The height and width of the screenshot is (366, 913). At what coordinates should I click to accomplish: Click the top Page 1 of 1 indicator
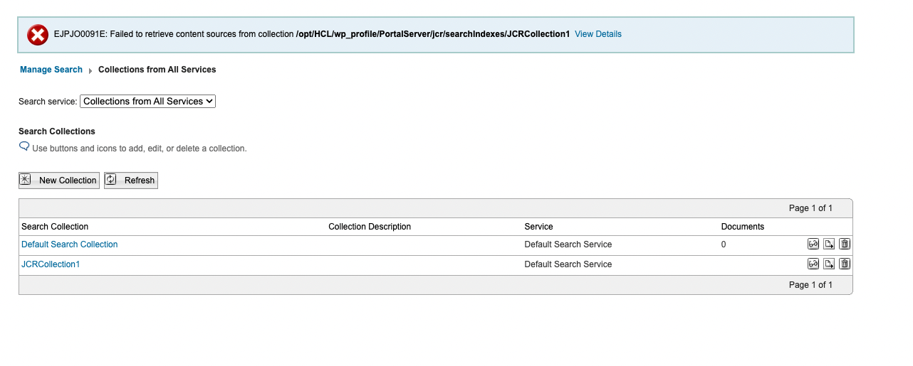pyautogui.click(x=810, y=208)
